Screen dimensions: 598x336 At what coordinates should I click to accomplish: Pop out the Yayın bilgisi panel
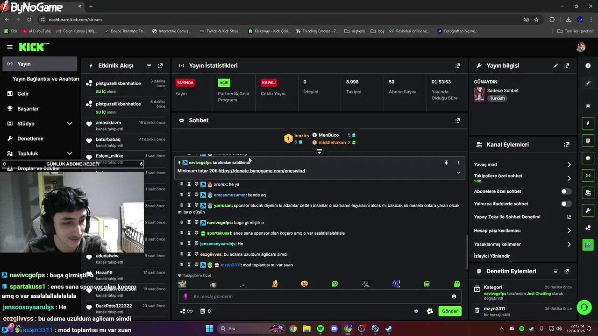point(567,66)
